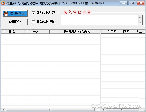Click left list horizontal scroll right arrow
The width and height of the screenshot is (146, 112).
(98, 110)
